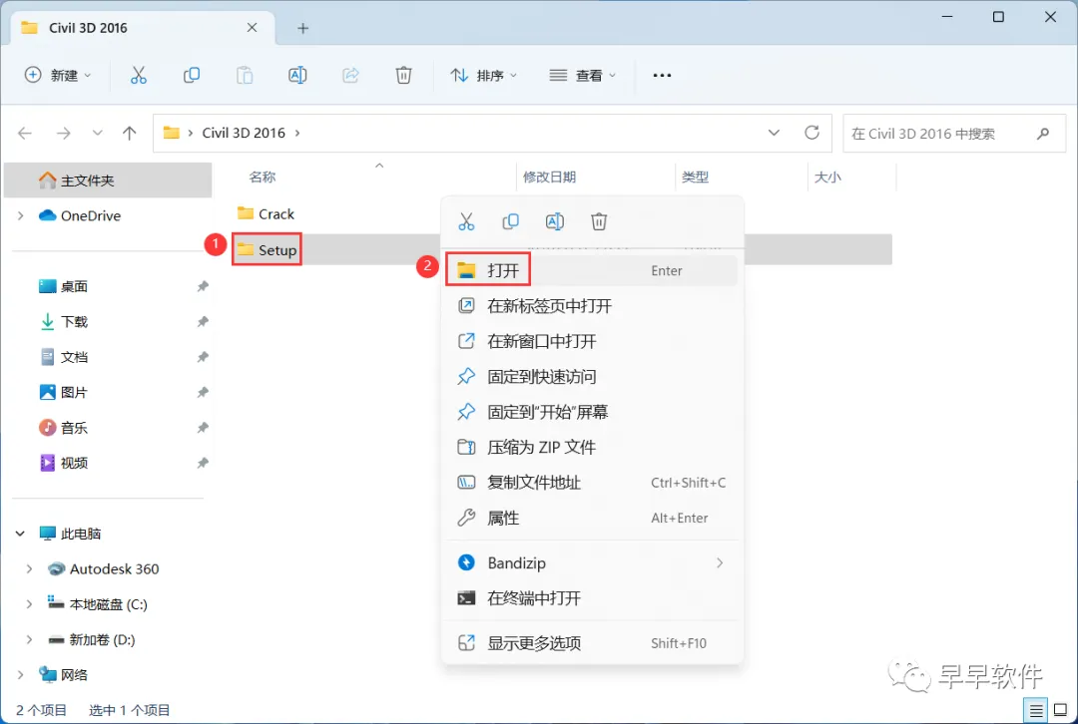1078x724 pixels.
Task: Switch to large icons view in the status bar
Action: click(x=1060, y=710)
